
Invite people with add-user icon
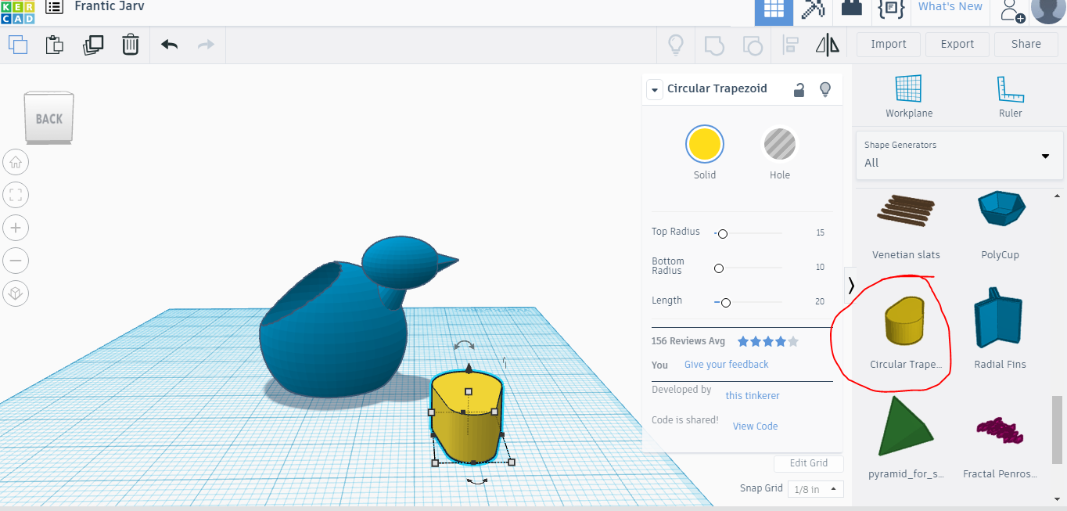point(1012,10)
